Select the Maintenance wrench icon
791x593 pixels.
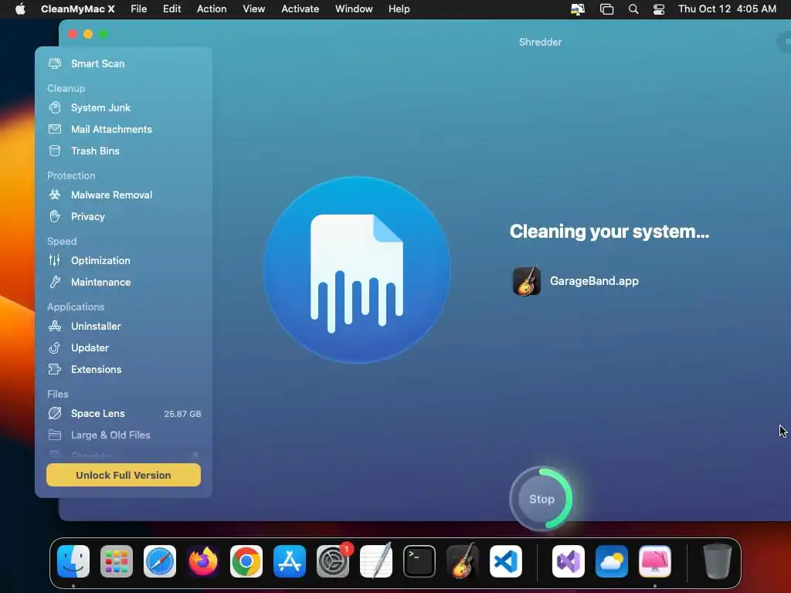[55, 282]
